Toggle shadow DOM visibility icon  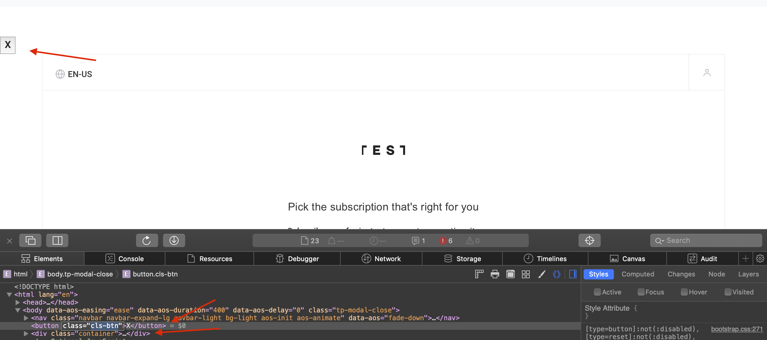pos(557,274)
